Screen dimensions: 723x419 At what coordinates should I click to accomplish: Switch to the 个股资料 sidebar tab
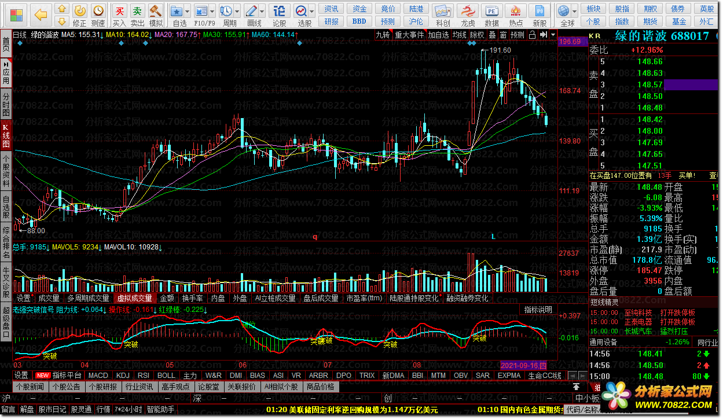6,172
